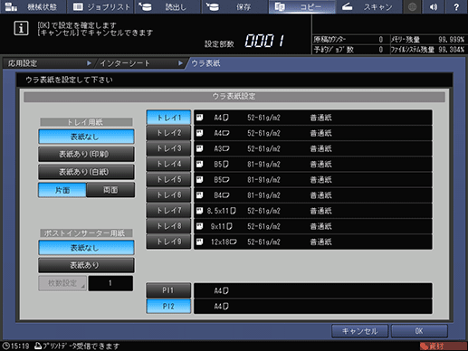
Task: Select トレイ2 button
Action: (168, 133)
